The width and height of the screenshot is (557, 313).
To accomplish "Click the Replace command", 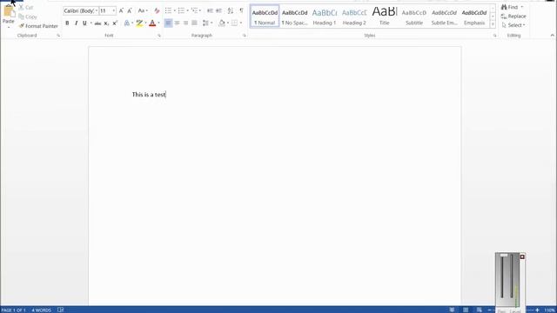I will click(x=513, y=17).
